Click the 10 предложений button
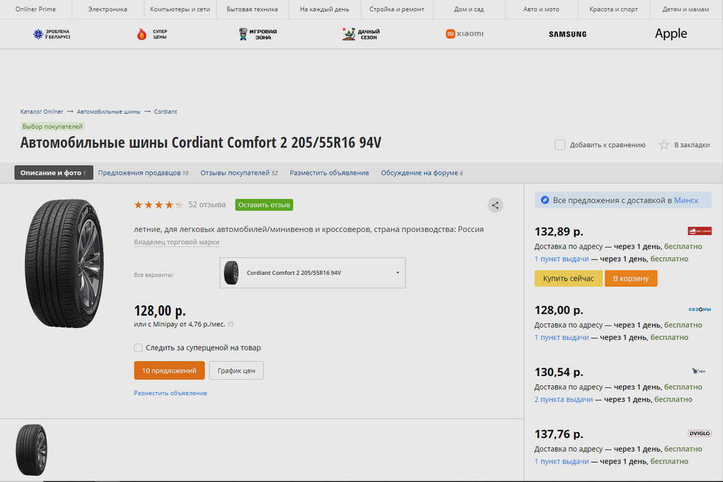Image resolution: width=723 pixels, height=482 pixels. click(x=169, y=370)
